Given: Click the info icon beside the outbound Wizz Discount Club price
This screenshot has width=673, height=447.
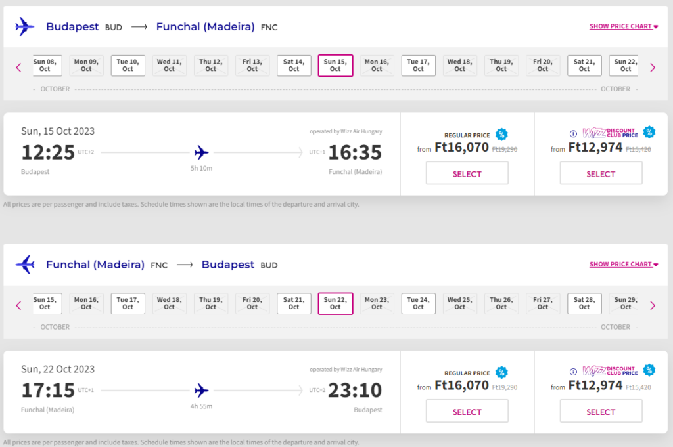Looking at the screenshot, I should click(573, 133).
